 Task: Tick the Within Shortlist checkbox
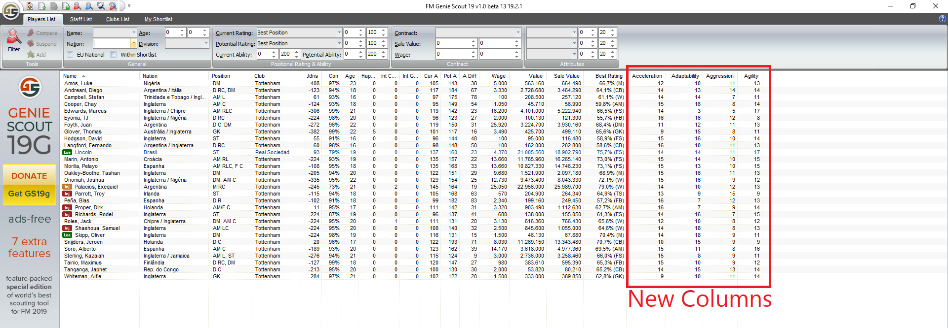click(x=114, y=55)
